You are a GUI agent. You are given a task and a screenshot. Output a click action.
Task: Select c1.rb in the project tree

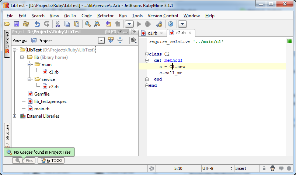click(53, 72)
